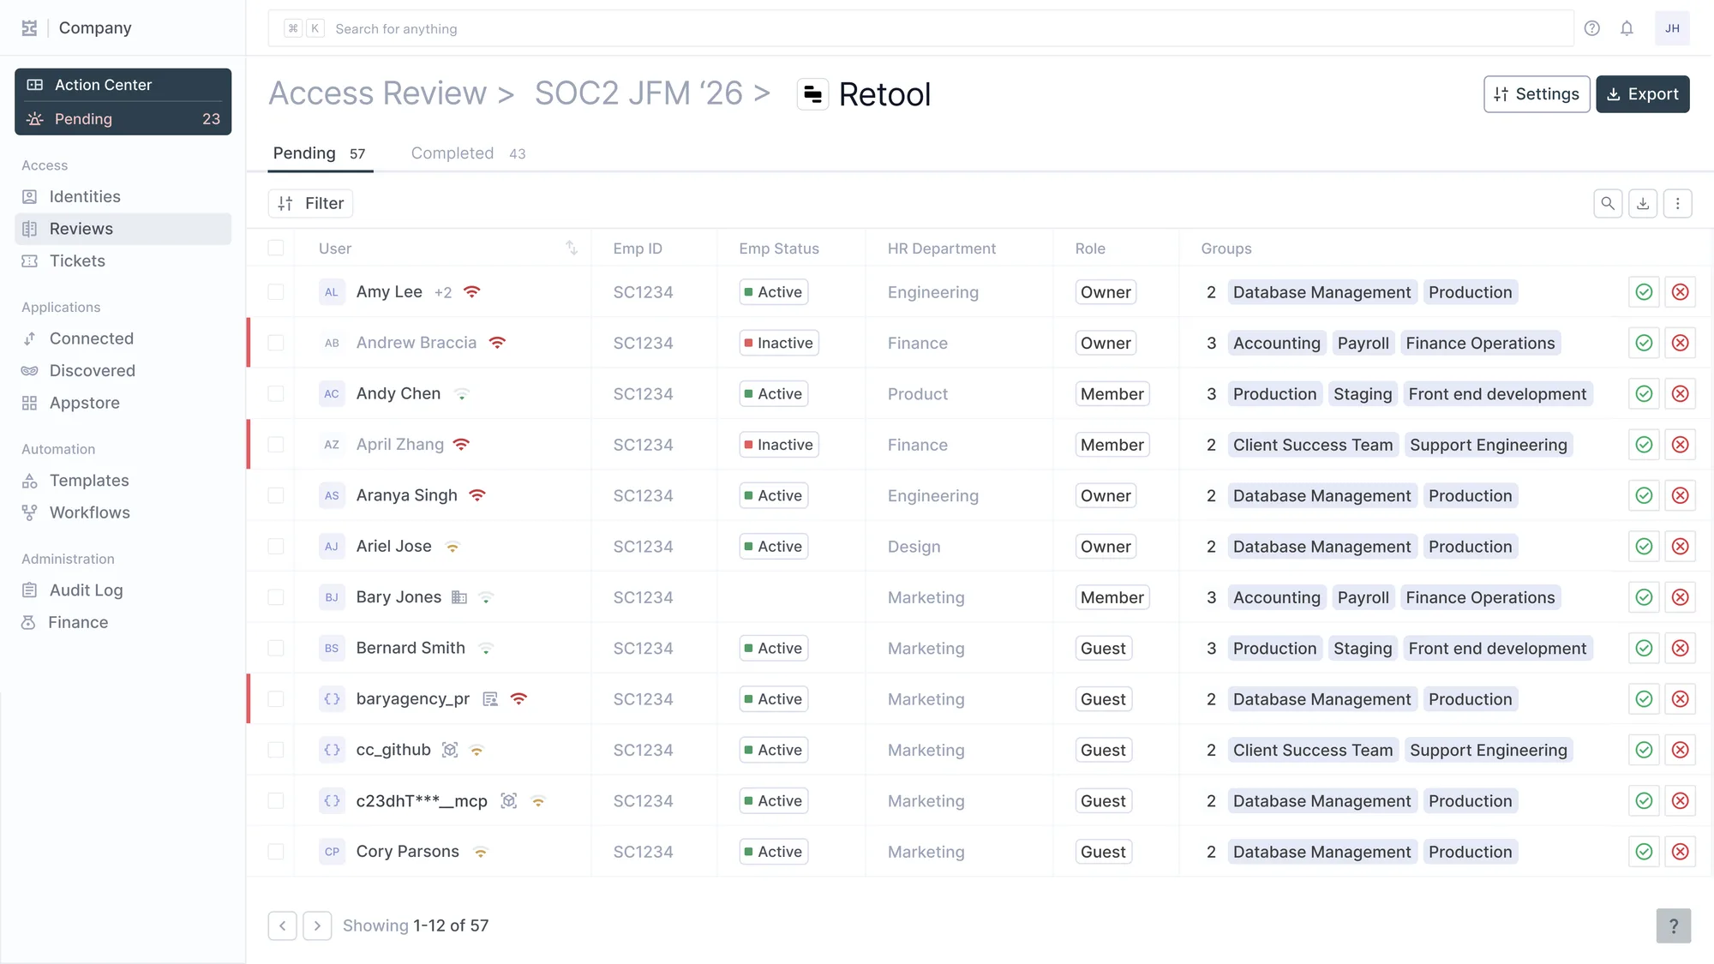Check the Bernard Smith row checkbox

(x=276, y=649)
